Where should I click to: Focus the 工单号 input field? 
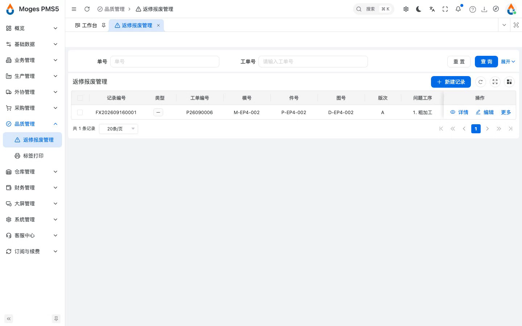click(313, 62)
